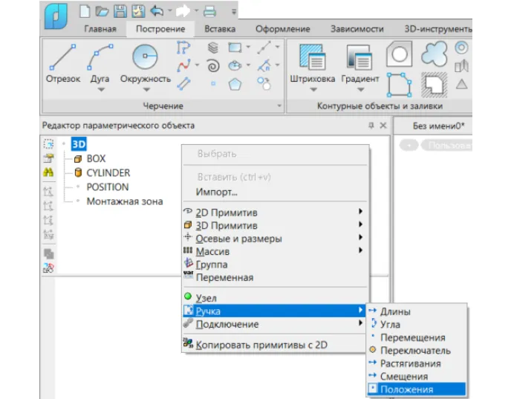This screenshot has width=511, height=399.
Task: Select the Дуга arc tool
Action: 100,65
